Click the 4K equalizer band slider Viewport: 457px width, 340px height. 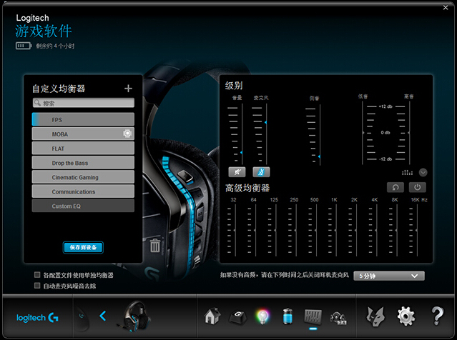pyautogui.click(x=376, y=230)
